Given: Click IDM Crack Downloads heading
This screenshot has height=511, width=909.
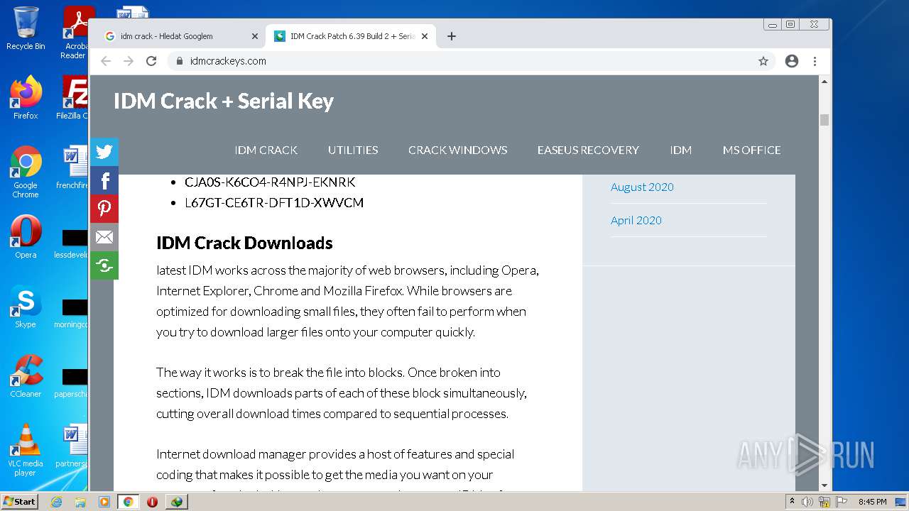Looking at the screenshot, I should point(244,243).
